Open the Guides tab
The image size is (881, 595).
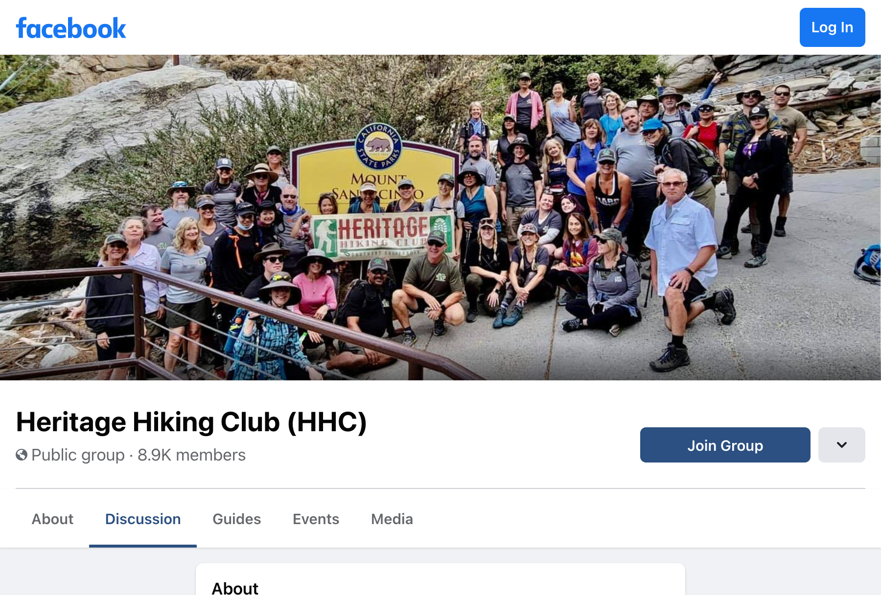point(236,519)
